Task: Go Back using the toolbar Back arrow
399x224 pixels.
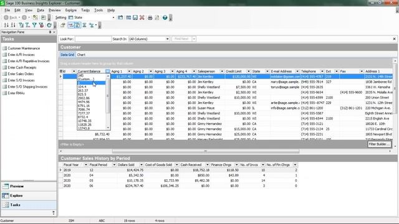Action: [x=6, y=17]
